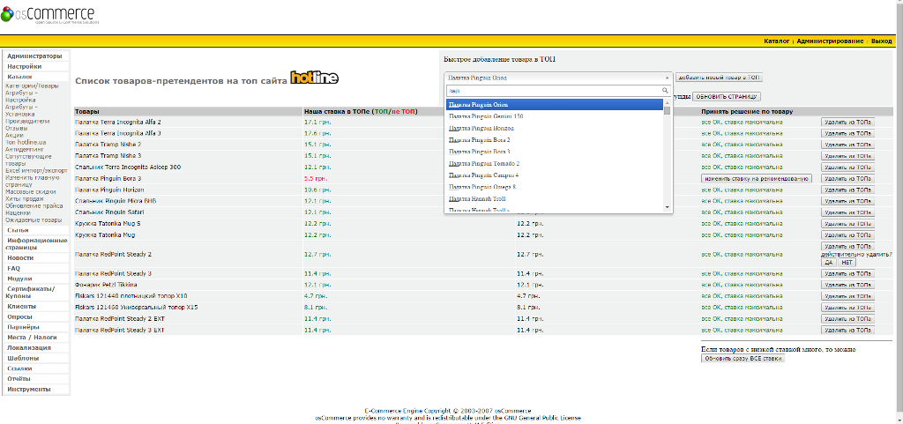Click the red '5.5 грн.' bid value

316,178
